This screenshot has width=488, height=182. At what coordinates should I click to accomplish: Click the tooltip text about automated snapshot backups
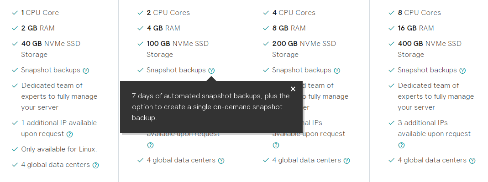click(x=210, y=107)
